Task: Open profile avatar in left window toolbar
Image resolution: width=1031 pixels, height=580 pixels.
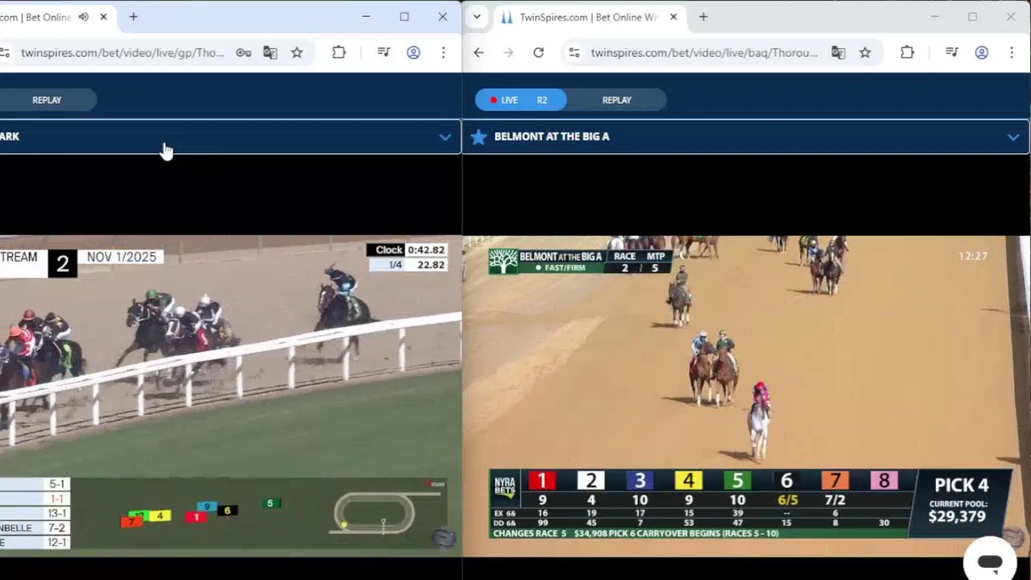Action: [413, 53]
